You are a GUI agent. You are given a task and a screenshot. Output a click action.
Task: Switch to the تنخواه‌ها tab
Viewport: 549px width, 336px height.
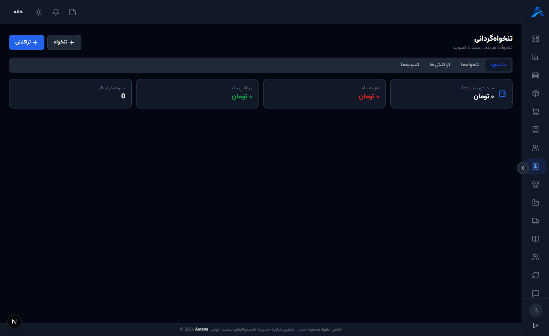470,65
